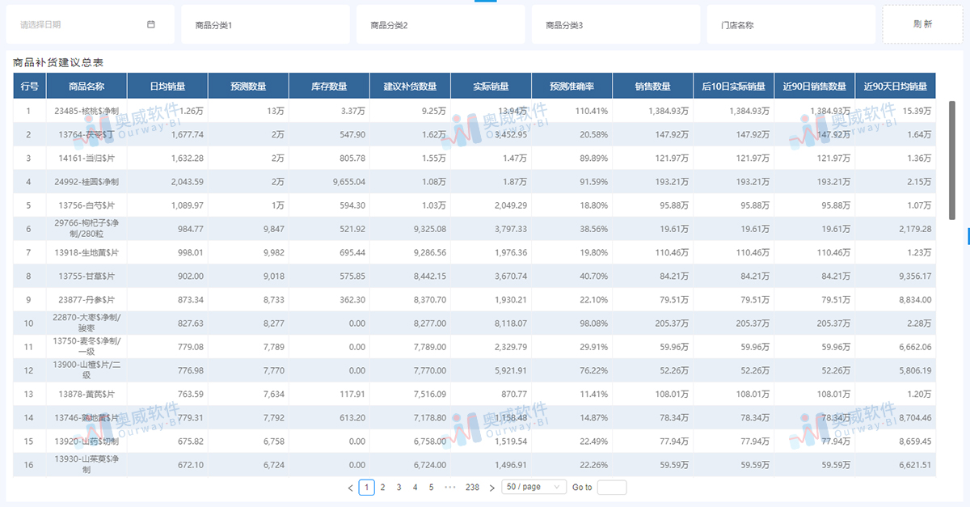Sort by 日均销量 column header
Screen dimensions: 970x507
(x=167, y=87)
